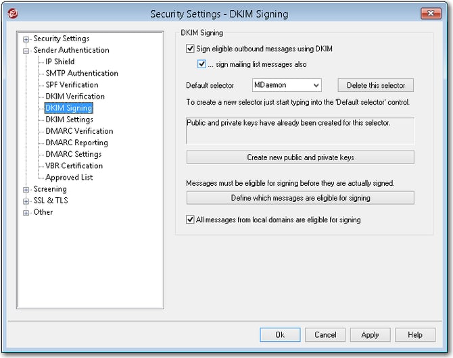453x358 pixels.
Task: Click the key status message box
Action: pyautogui.click(x=300, y=130)
